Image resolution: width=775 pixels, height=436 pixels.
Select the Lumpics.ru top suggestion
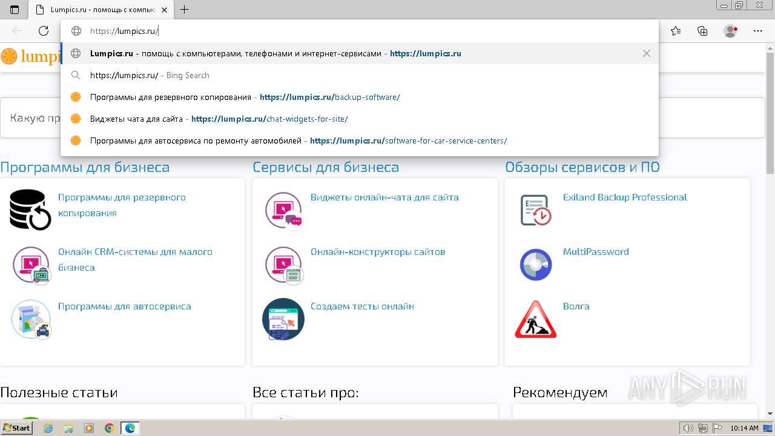click(x=360, y=53)
